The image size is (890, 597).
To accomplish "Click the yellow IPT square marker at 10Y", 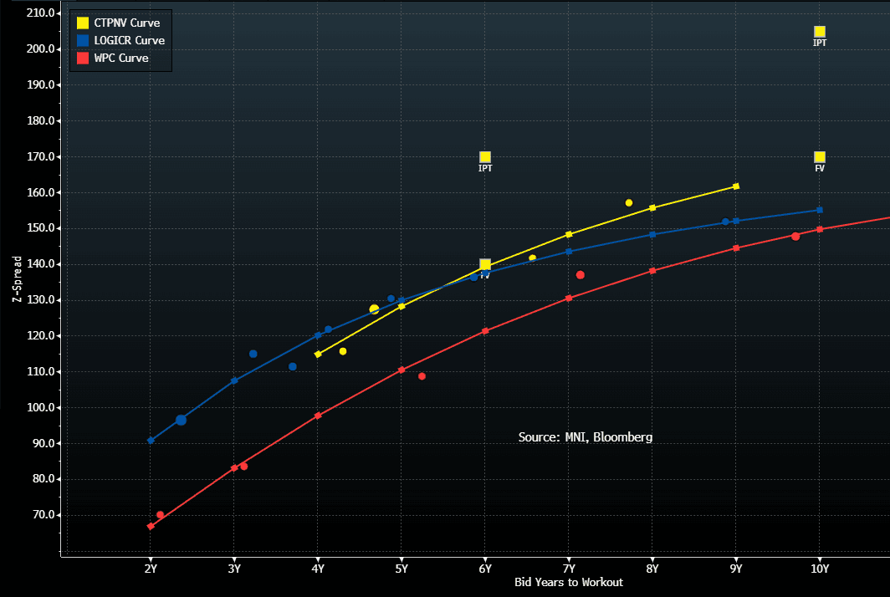I will [x=820, y=32].
